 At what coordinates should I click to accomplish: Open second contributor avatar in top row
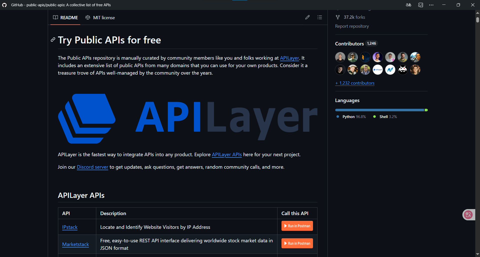[x=353, y=57]
